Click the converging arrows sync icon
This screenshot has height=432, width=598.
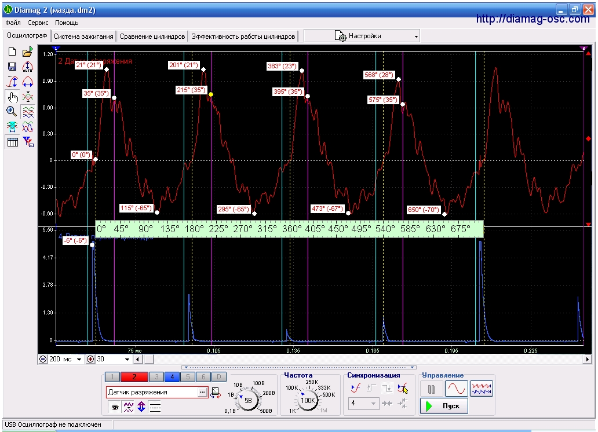point(386,403)
